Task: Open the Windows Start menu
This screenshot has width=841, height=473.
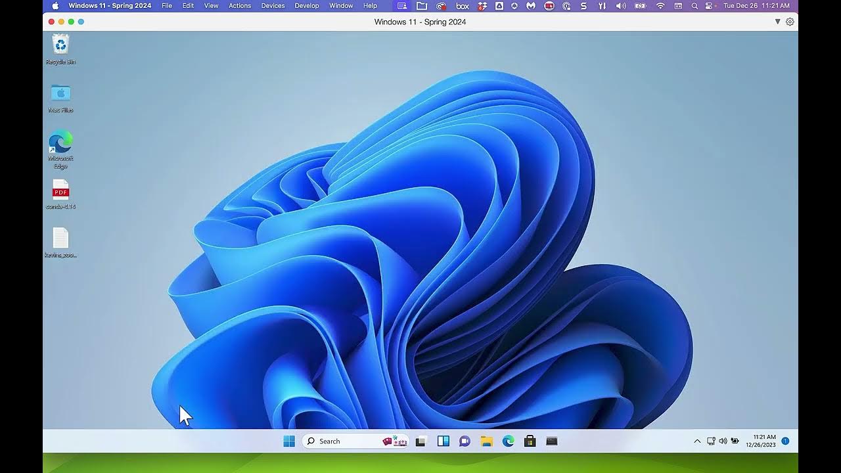Action: click(289, 441)
